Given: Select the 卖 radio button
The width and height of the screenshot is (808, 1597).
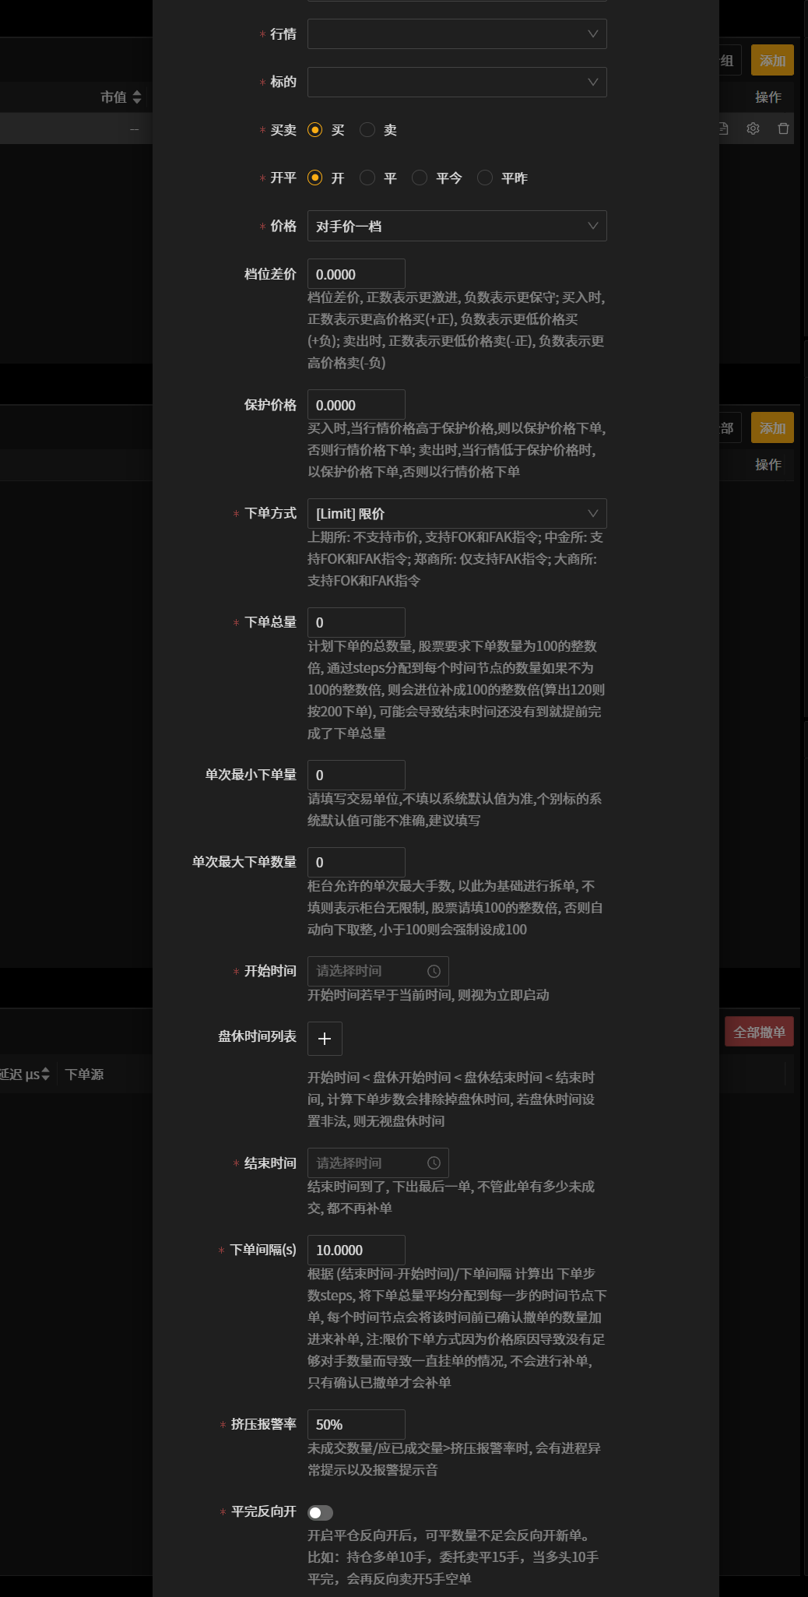Looking at the screenshot, I should coord(367,130).
